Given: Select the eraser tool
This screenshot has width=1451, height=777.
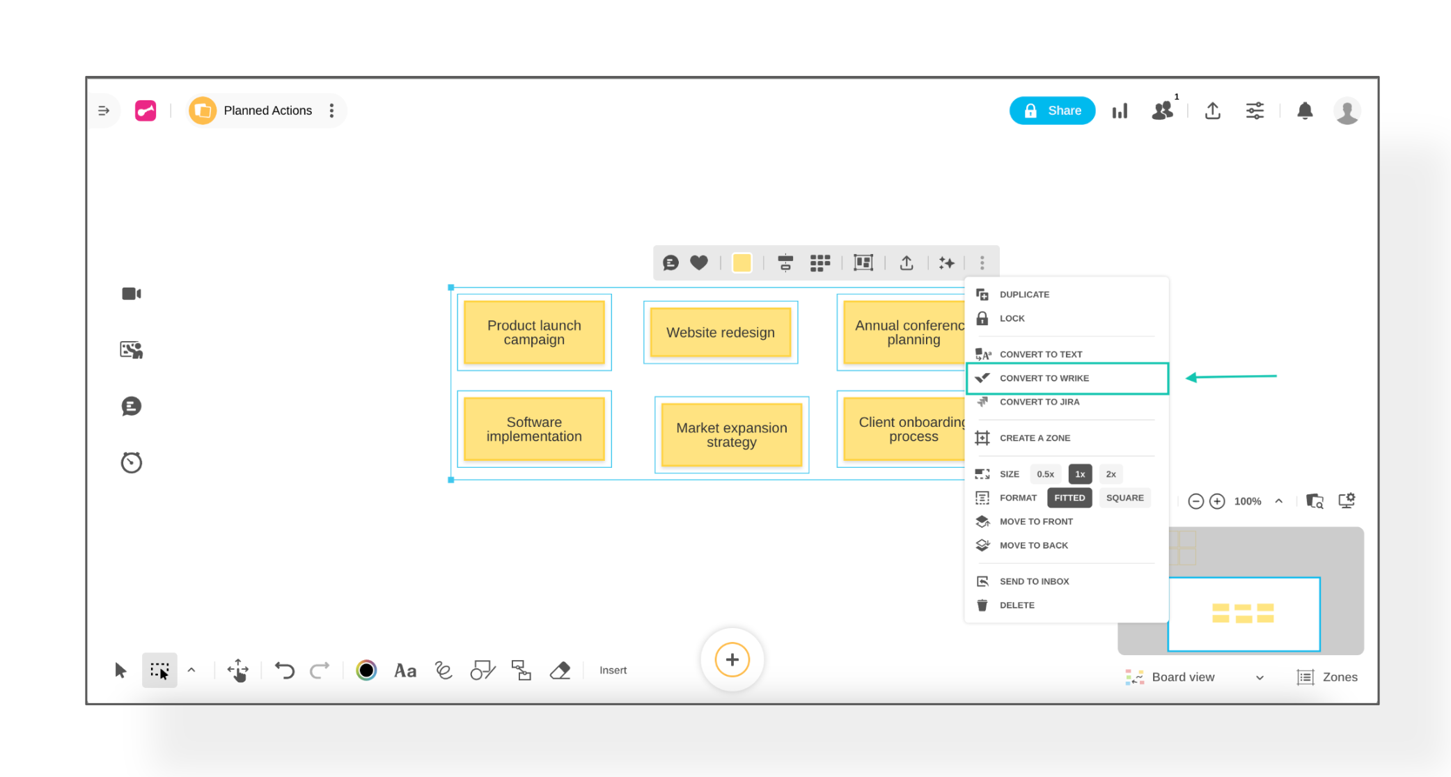Looking at the screenshot, I should pos(560,670).
